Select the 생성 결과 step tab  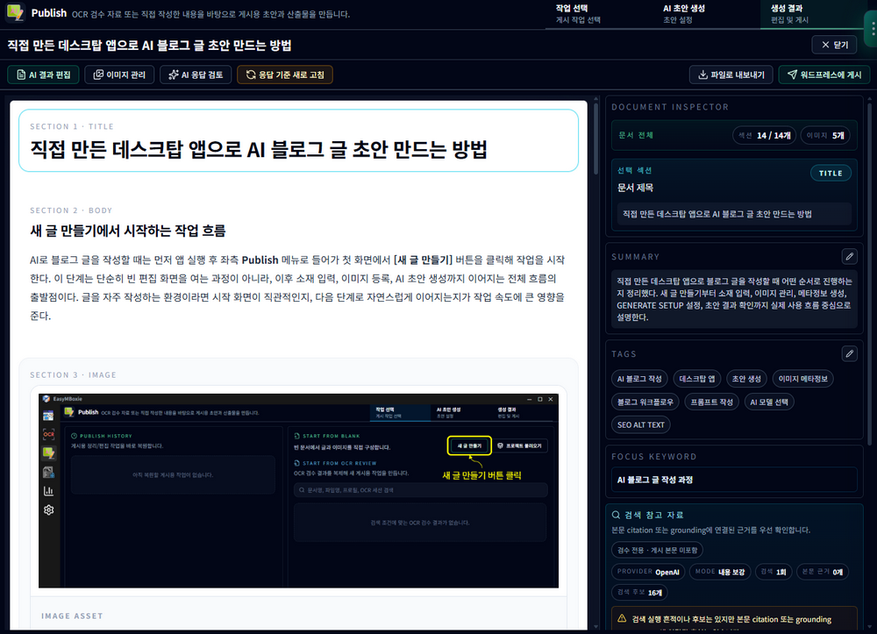tap(812, 14)
